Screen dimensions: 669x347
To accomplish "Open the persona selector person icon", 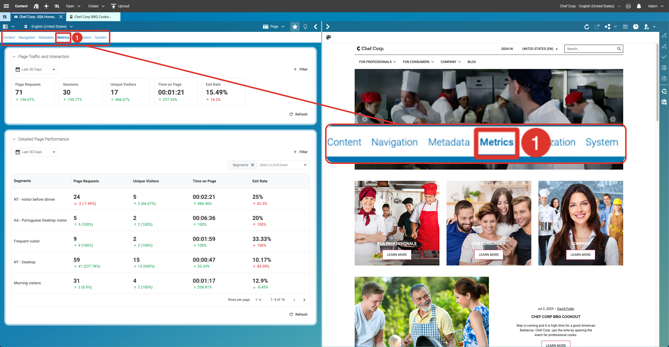I will (646, 27).
